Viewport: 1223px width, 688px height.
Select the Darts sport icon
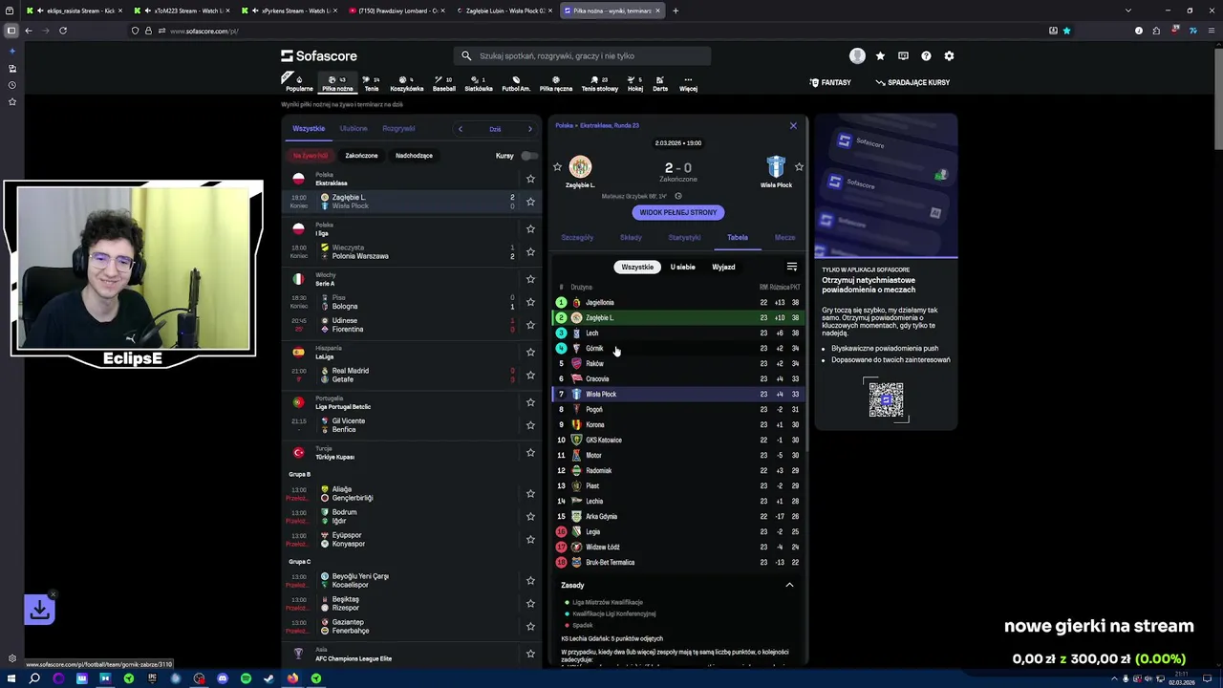(x=660, y=83)
